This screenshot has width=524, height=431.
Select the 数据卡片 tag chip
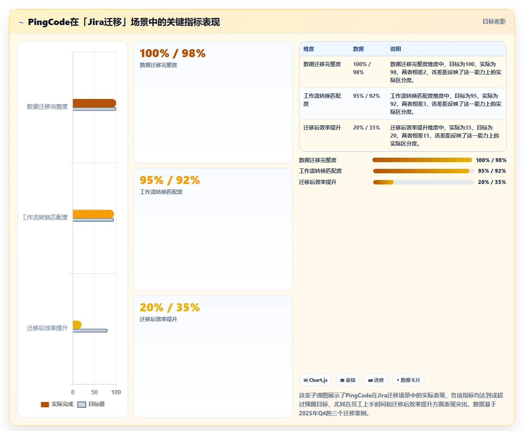pyautogui.click(x=408, y=380)
